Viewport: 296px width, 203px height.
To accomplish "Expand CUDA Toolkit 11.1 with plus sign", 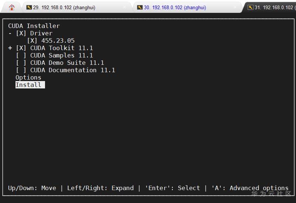I will point(10,48).
